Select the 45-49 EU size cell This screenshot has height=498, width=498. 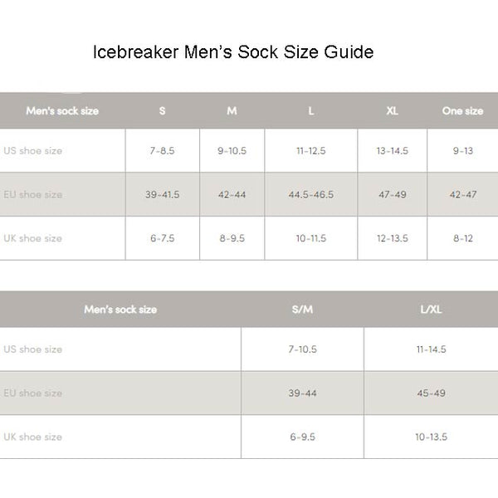coord(431,393)
